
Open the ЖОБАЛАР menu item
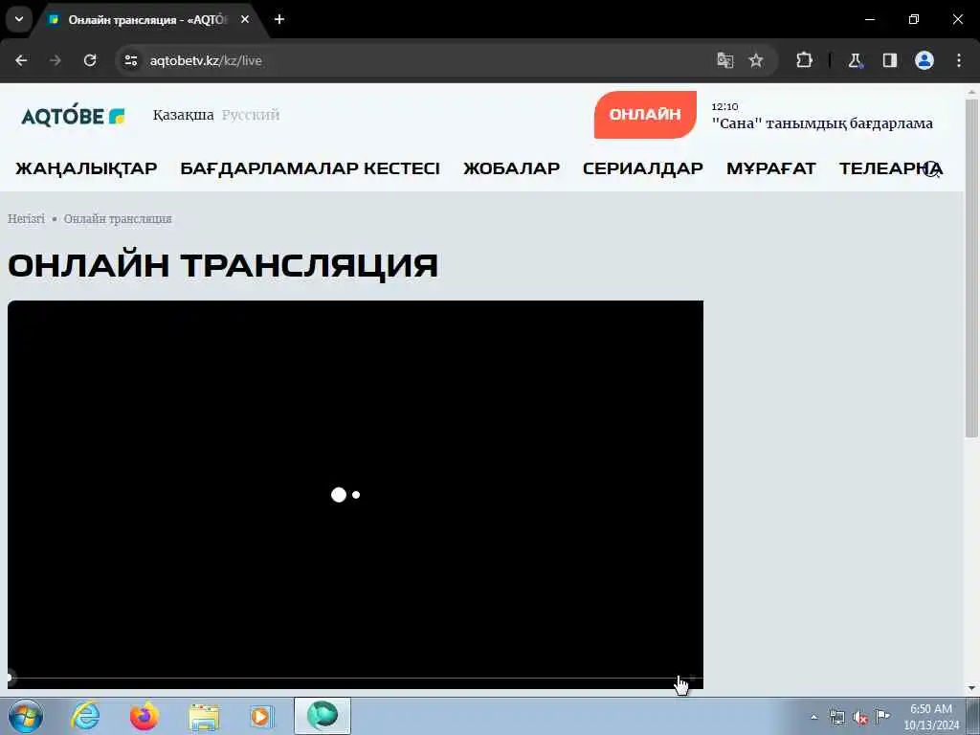[511, 168]
